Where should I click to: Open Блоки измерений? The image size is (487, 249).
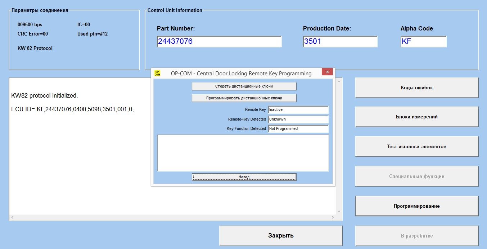417,117
